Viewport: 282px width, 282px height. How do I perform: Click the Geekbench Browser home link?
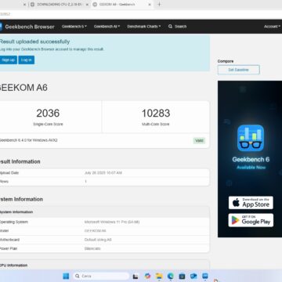click(30, 27)
